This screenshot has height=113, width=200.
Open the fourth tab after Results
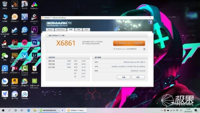[x=78, y=30]
